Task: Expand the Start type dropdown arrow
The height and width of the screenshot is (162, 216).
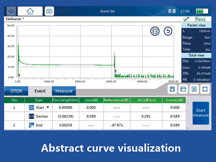Action: [48, 107]
